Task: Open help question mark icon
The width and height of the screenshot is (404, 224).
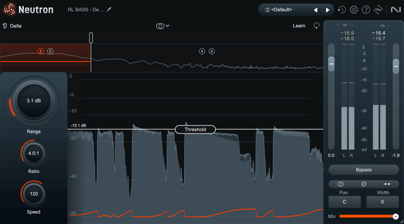Action: tap(366, 10)
